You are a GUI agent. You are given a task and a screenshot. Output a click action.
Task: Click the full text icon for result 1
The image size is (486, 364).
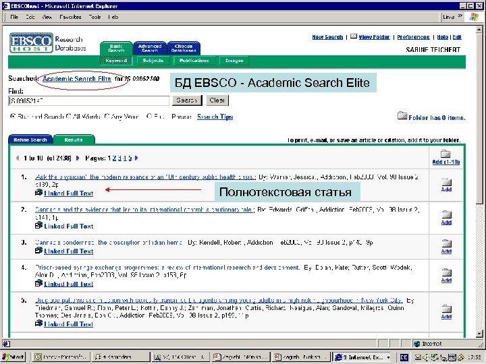pos(38,193)
